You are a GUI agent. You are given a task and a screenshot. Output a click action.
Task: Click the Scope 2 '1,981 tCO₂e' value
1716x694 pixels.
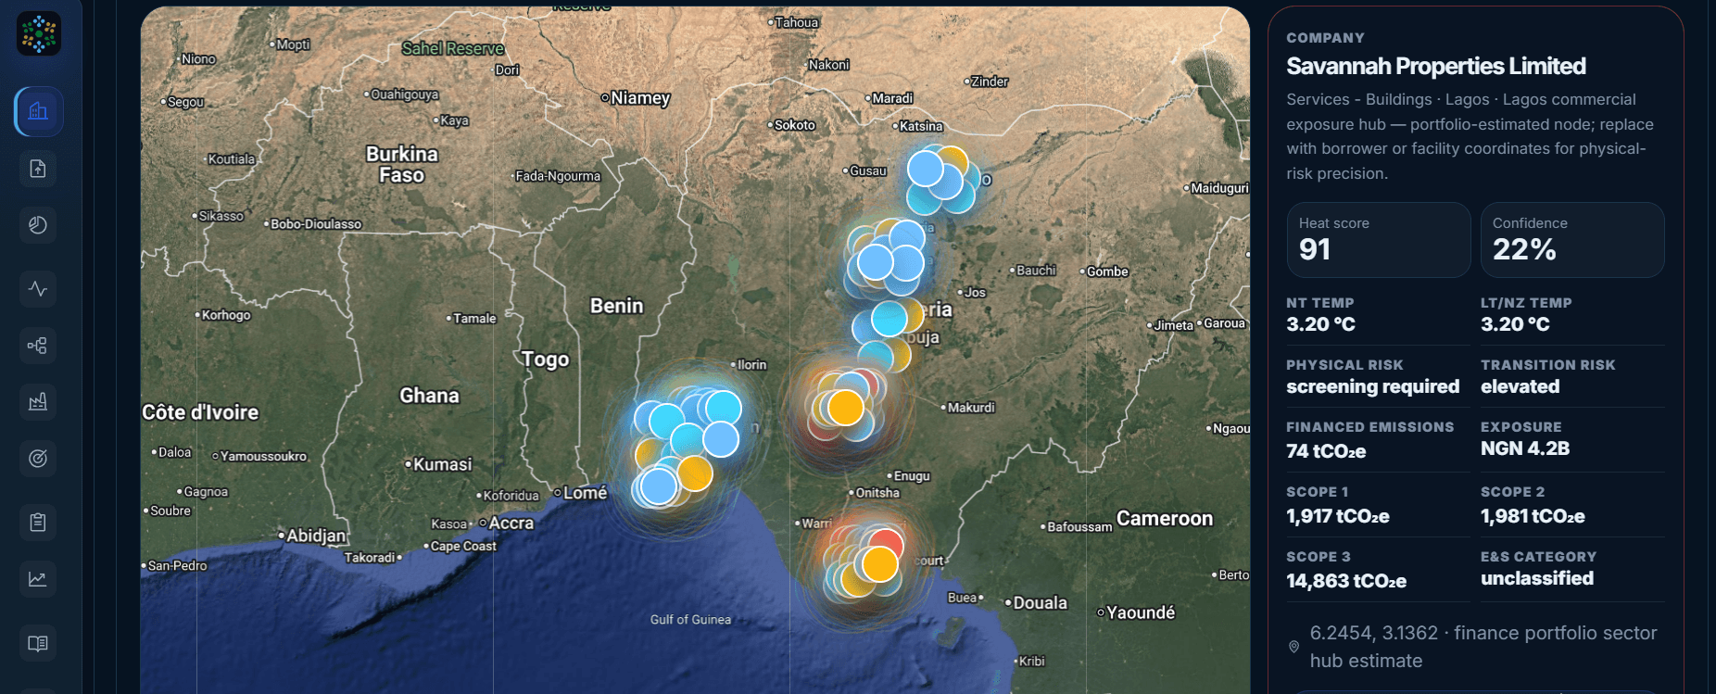[1533, 516]
